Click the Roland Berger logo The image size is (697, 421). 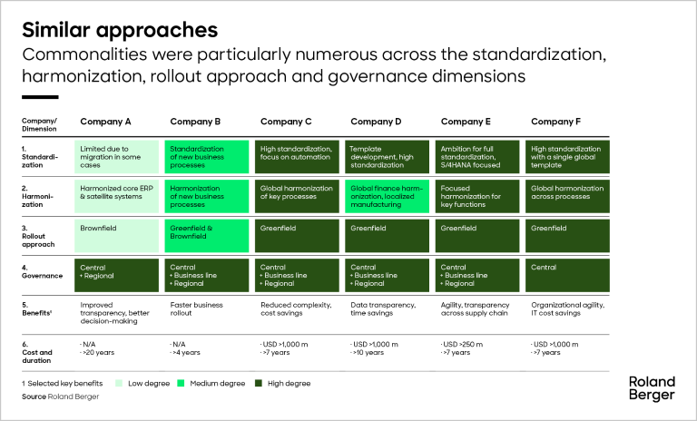click(651, 388)
